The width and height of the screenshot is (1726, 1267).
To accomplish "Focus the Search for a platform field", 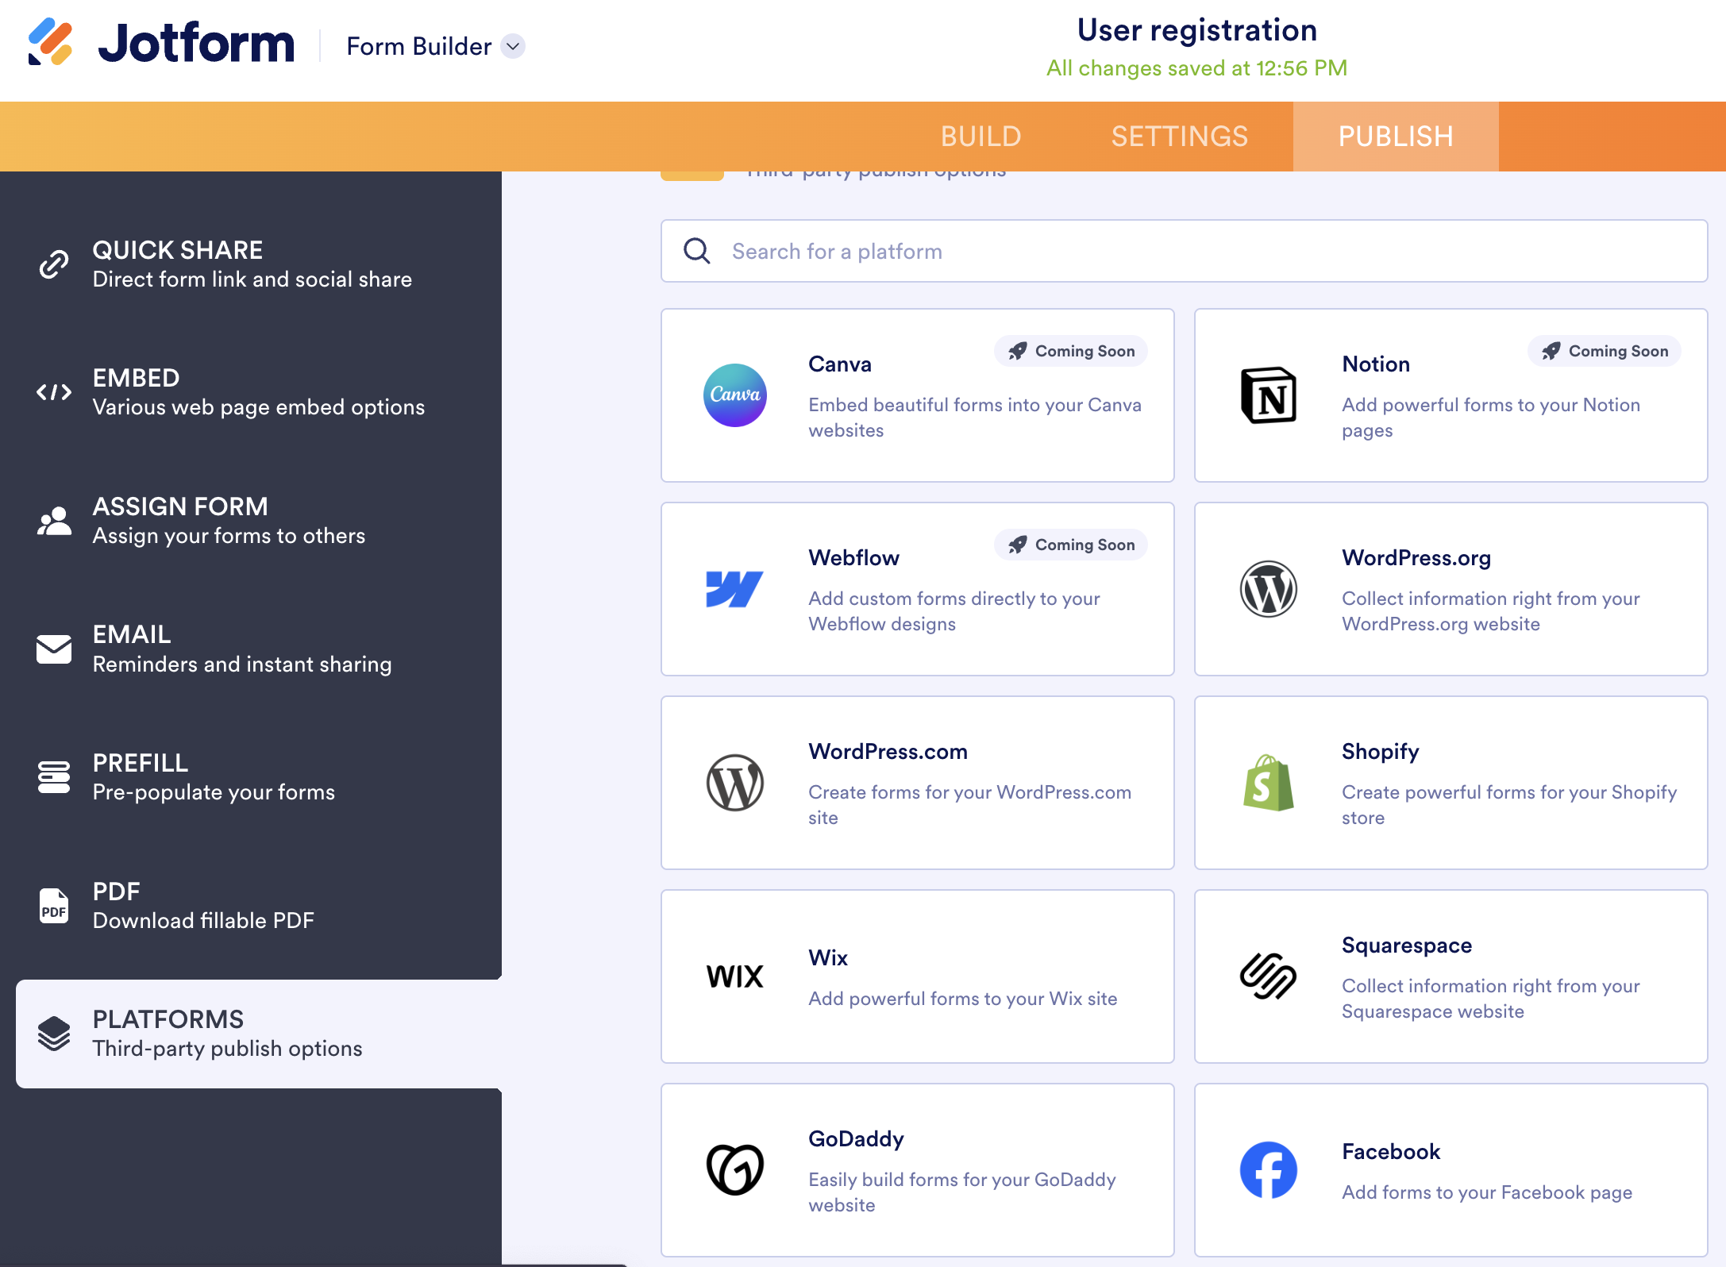I will click(x=1184, y=251).
